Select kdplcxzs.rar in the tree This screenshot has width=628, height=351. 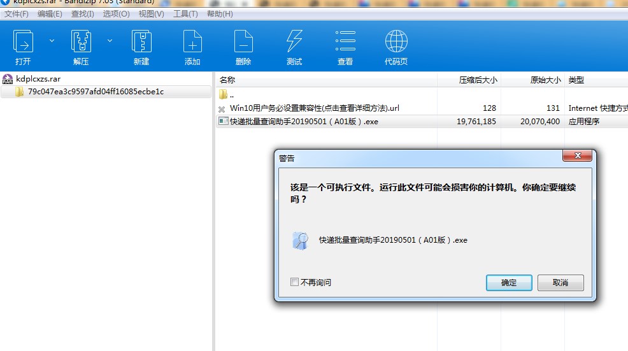[x=38, y=79]
